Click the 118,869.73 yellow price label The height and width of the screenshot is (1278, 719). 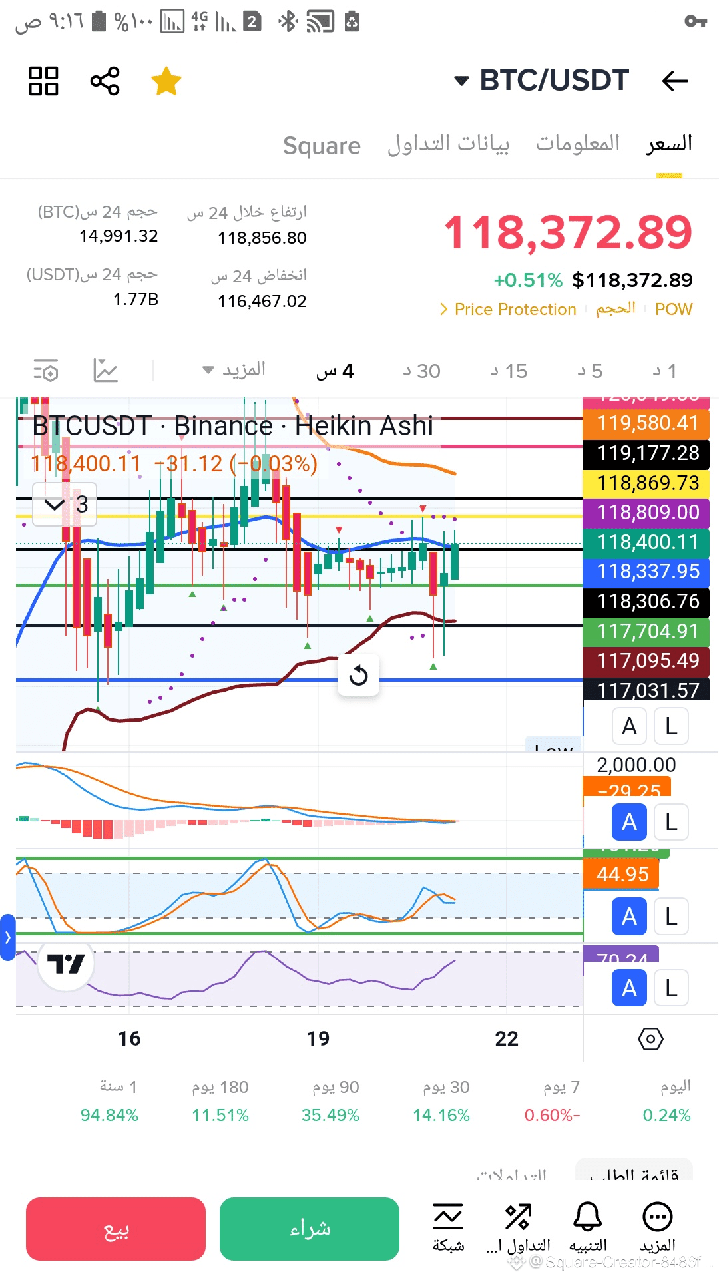[646, 483]
